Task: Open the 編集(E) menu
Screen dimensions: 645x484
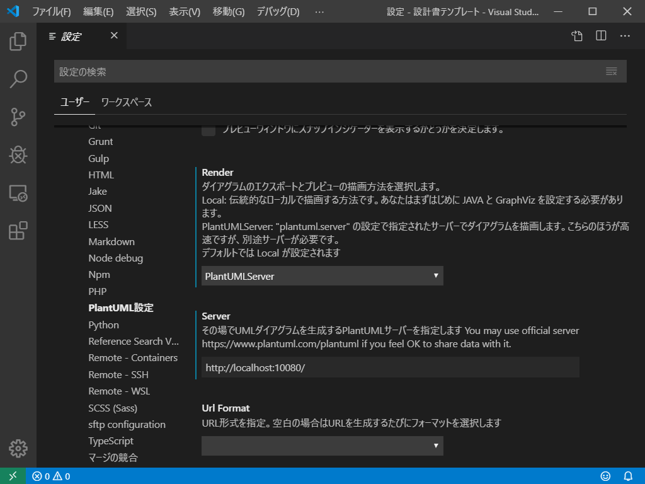Action: [98, 11]
